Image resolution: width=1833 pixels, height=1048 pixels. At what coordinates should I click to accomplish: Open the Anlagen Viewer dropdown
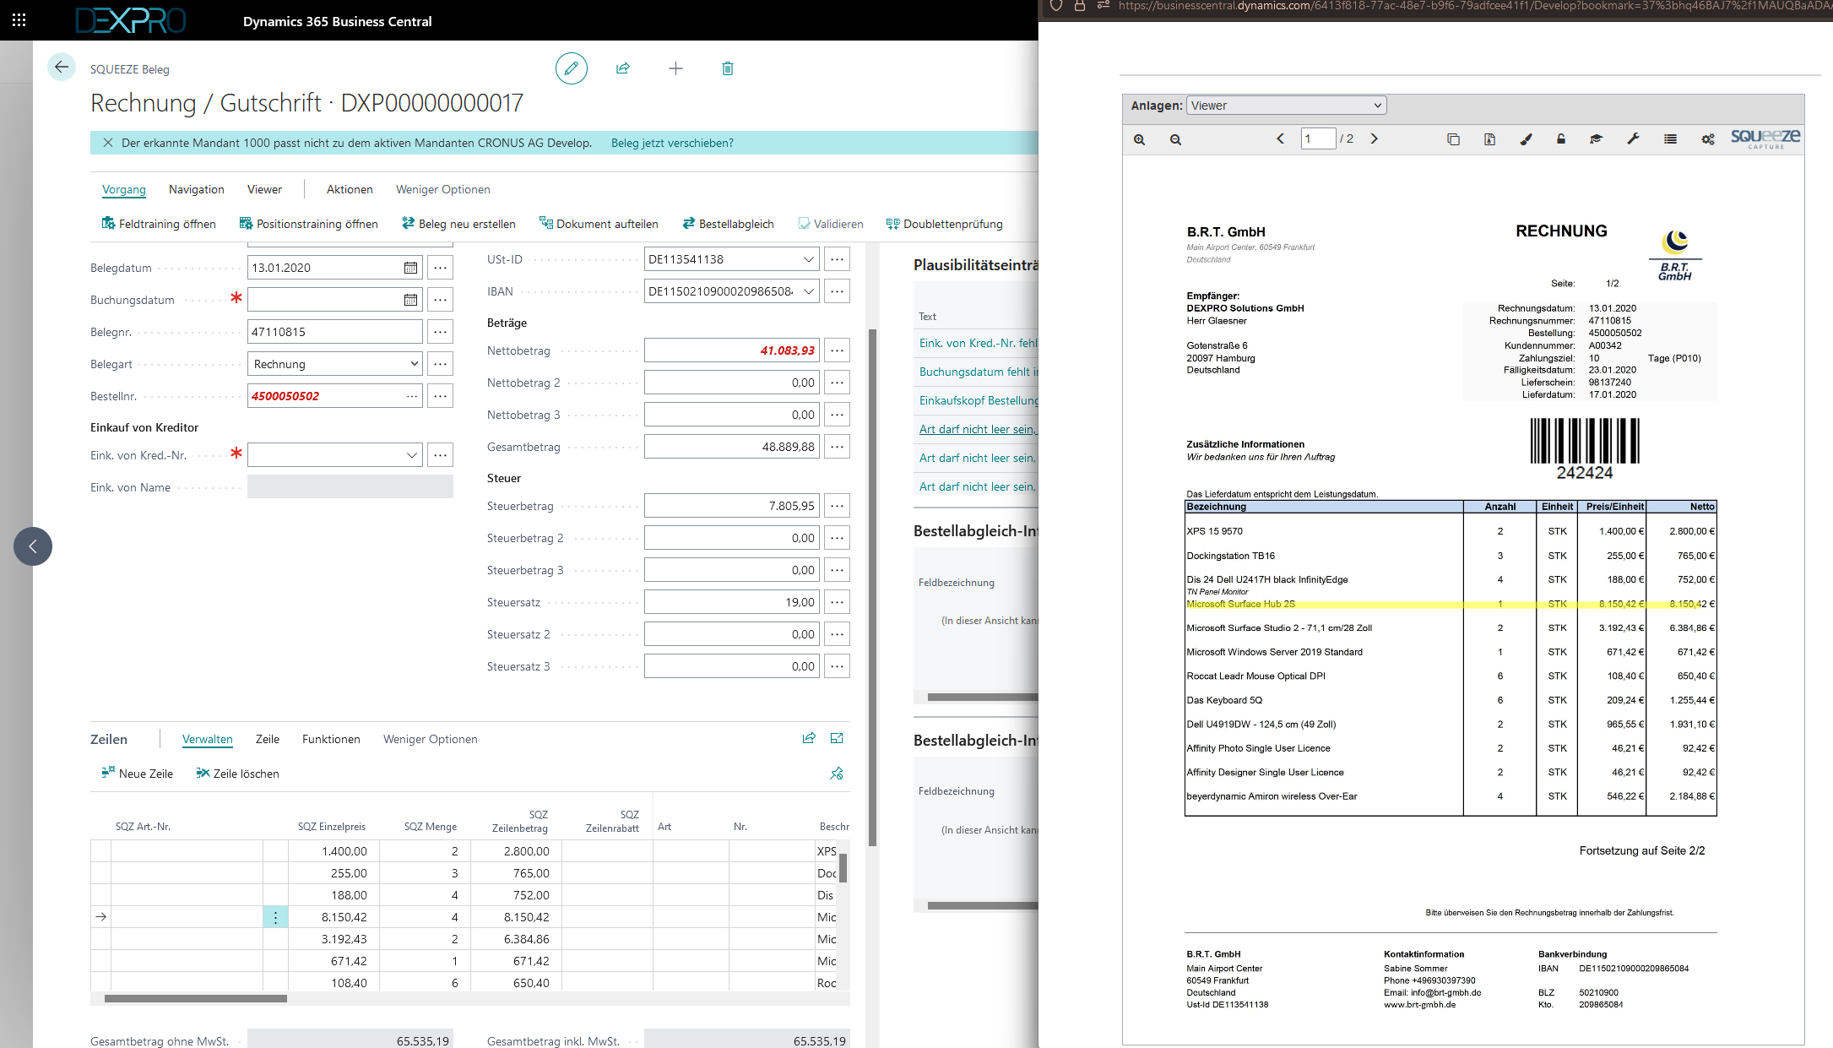(x=1286, y=106)
